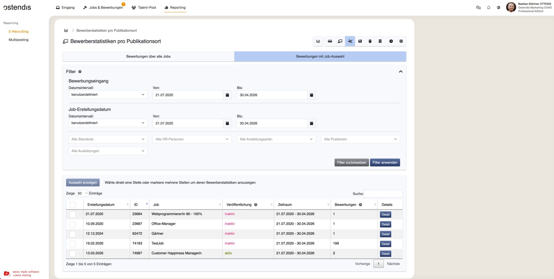Open calendar picker for Bewerbungseingang Von date
This screenshot has width=554, height=279.
pyautogui.click(x=227, y=95)
